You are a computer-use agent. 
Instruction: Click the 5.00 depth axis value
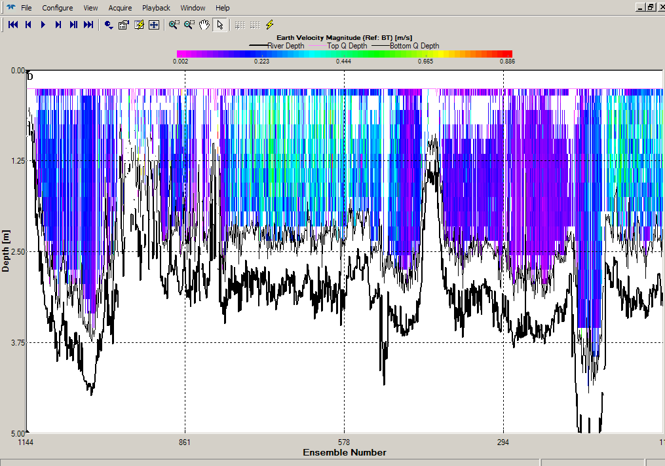(x=18, y=433)
